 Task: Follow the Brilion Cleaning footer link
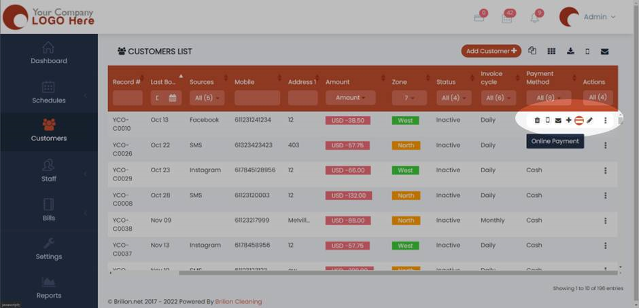click(x=238, y=301)
